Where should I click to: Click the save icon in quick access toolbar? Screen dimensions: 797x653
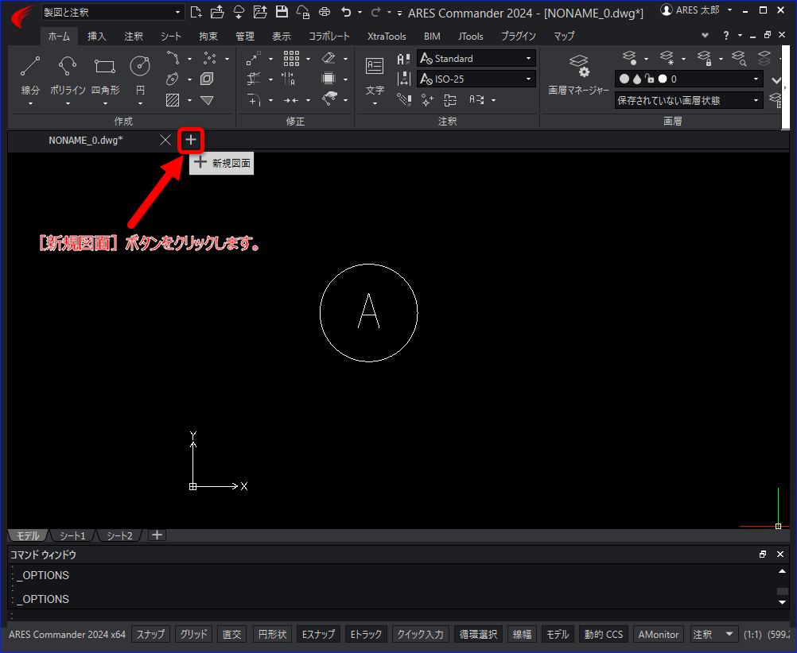coord(281,12)
